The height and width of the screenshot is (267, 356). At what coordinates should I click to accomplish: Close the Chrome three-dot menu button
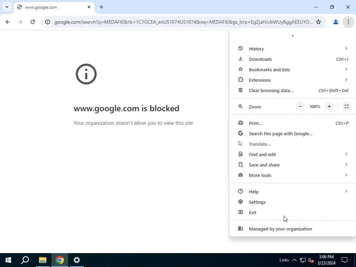tap(348, 22)
